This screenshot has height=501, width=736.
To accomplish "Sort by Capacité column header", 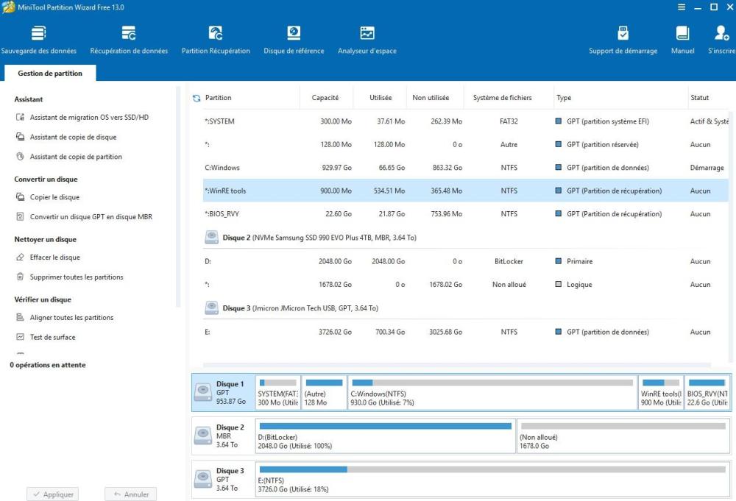I will pos(325,98).
